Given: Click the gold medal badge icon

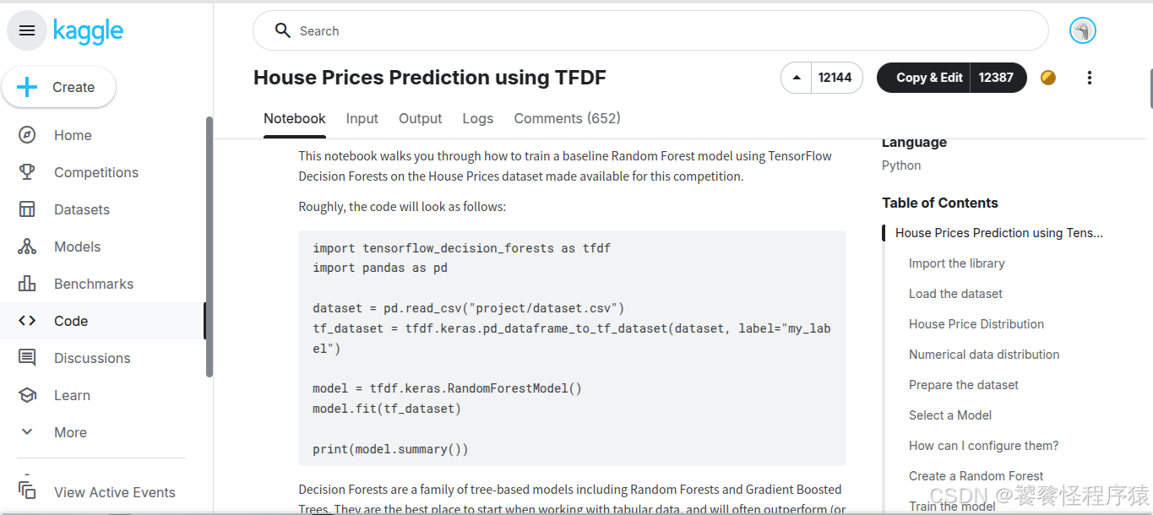Looking at the screenshot, I should tap(1048, 78).
